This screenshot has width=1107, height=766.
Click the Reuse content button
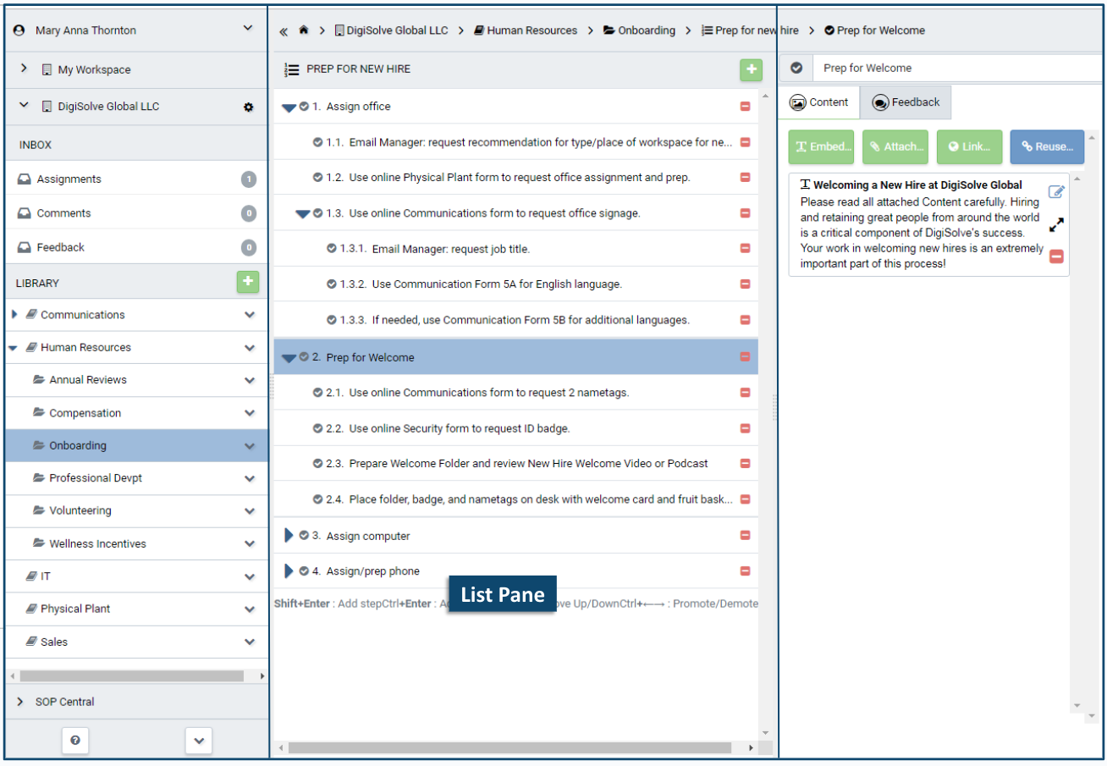pos(1047,146)
